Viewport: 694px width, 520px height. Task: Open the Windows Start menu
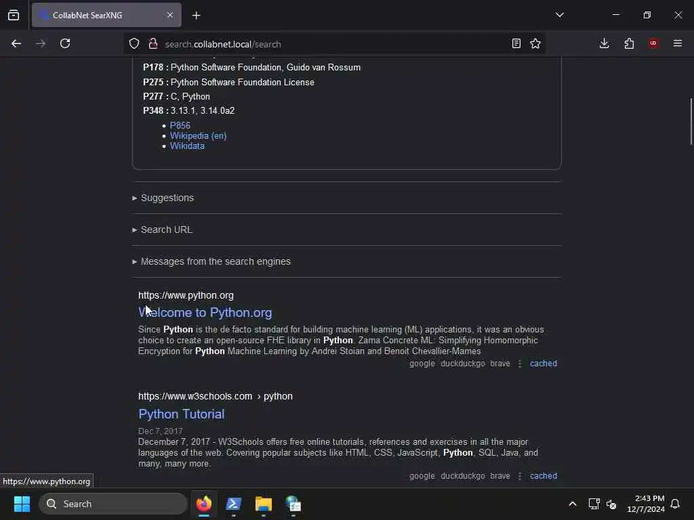tap(22, 504)
